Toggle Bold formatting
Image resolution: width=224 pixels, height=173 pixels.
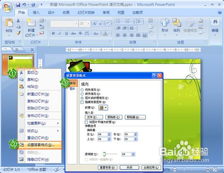pos(53,34)
